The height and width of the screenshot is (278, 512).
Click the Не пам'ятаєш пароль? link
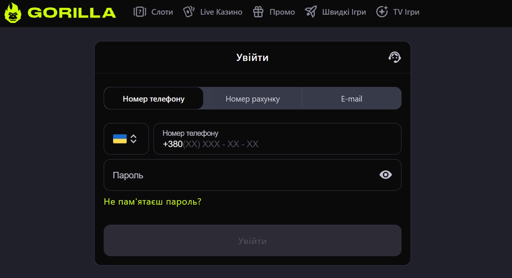pyautogui.click(x=152, y=202)
